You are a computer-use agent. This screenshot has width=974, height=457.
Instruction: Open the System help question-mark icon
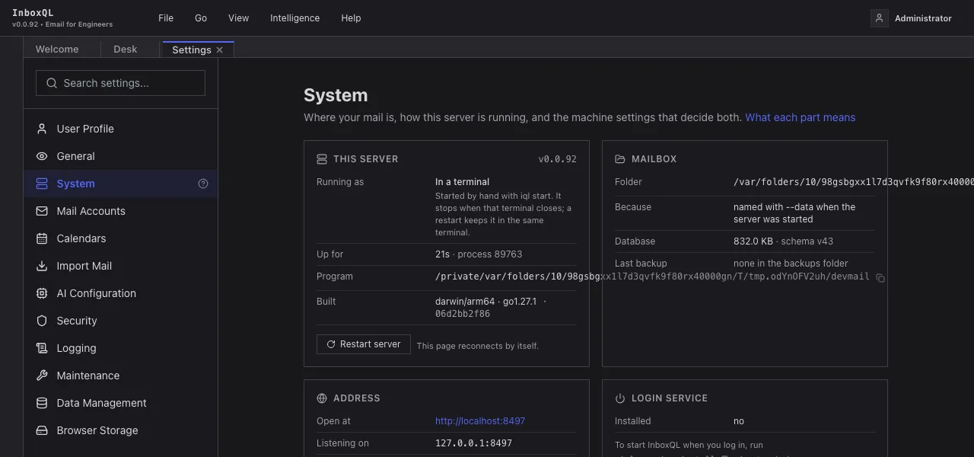(203, 184)
